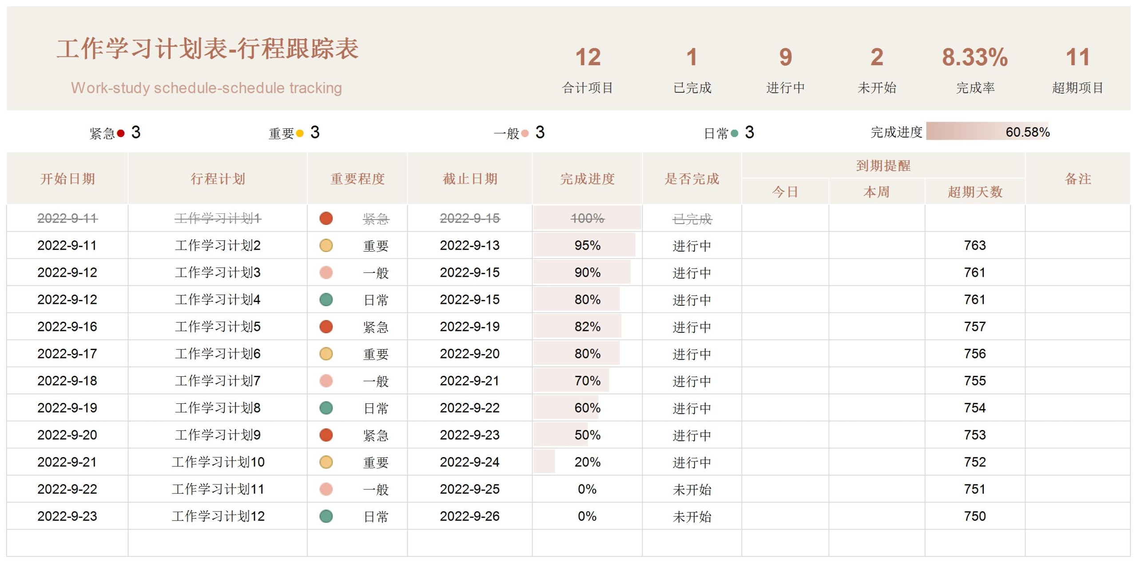Click the 超期项目 count 11
This screenshot has height=563, width=1137.
[x=1078, y=57]
